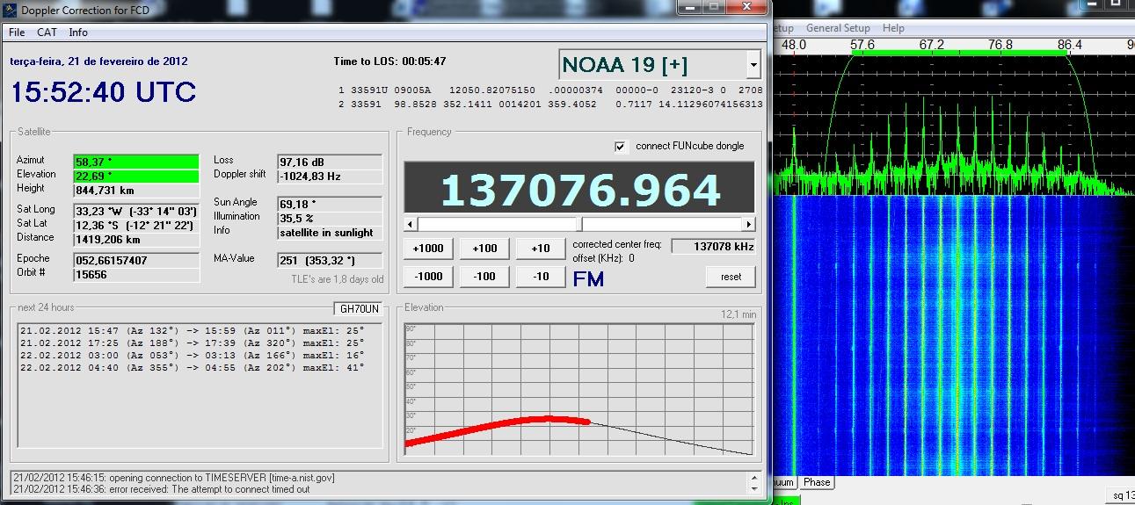Image resolution: width=1135 pixels, height=505 pixels.
Task: Click the reset offset button
Action: [x=731, y=276]
